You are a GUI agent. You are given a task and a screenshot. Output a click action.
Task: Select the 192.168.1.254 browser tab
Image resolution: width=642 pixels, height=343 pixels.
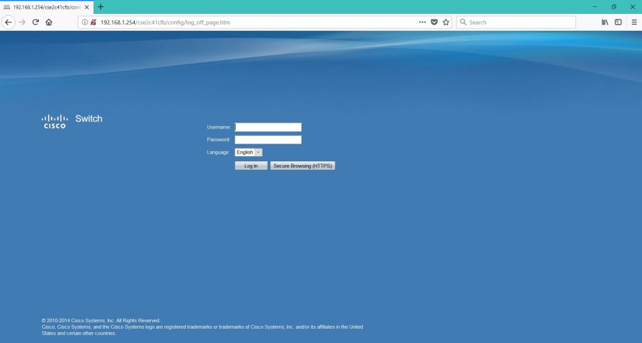click(46, 7)
